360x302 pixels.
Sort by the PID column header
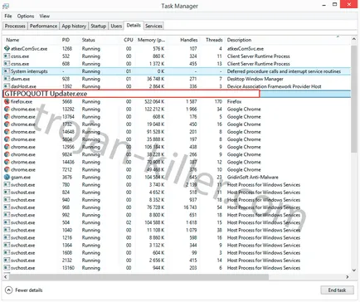pyautogui.click(x=66, y=40)
